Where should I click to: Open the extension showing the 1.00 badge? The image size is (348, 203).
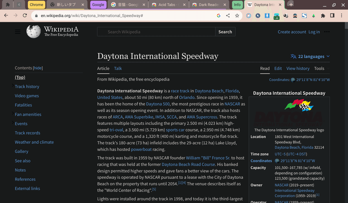click(x=276, y=16)
